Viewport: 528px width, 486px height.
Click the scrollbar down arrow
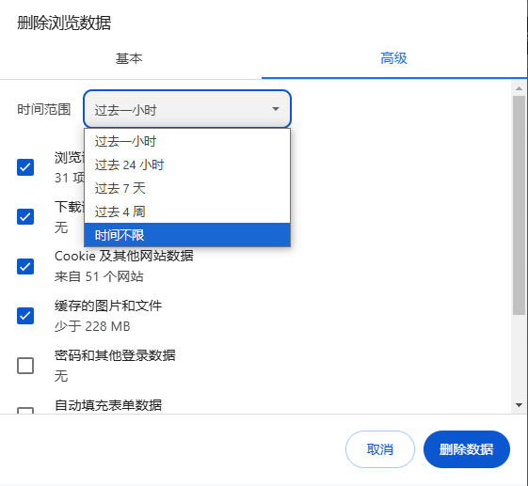pos(519,405)
